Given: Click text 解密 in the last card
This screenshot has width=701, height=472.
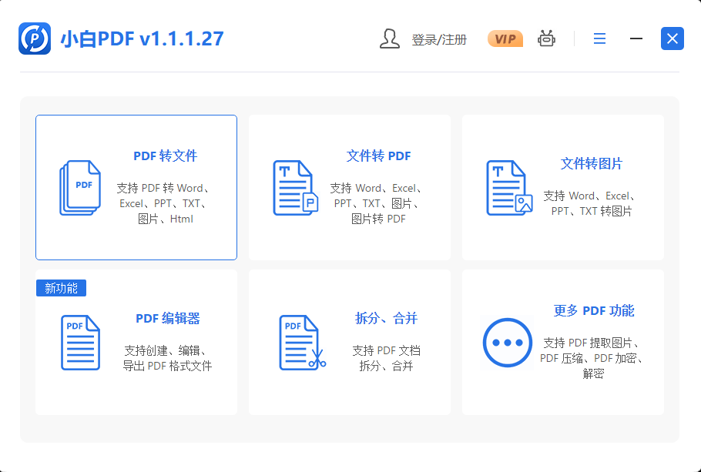Looking at the screenshot, I should pos(593,373).
